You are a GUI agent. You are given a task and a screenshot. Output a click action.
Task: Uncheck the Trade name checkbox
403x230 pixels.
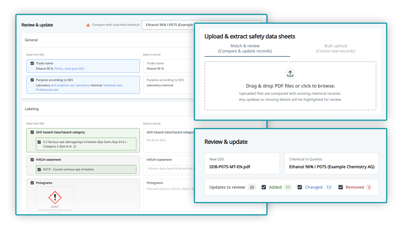point(32,63)
